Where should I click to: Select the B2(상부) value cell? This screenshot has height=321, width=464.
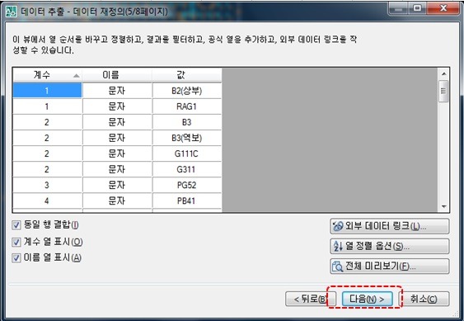click(x=187, y=91)
